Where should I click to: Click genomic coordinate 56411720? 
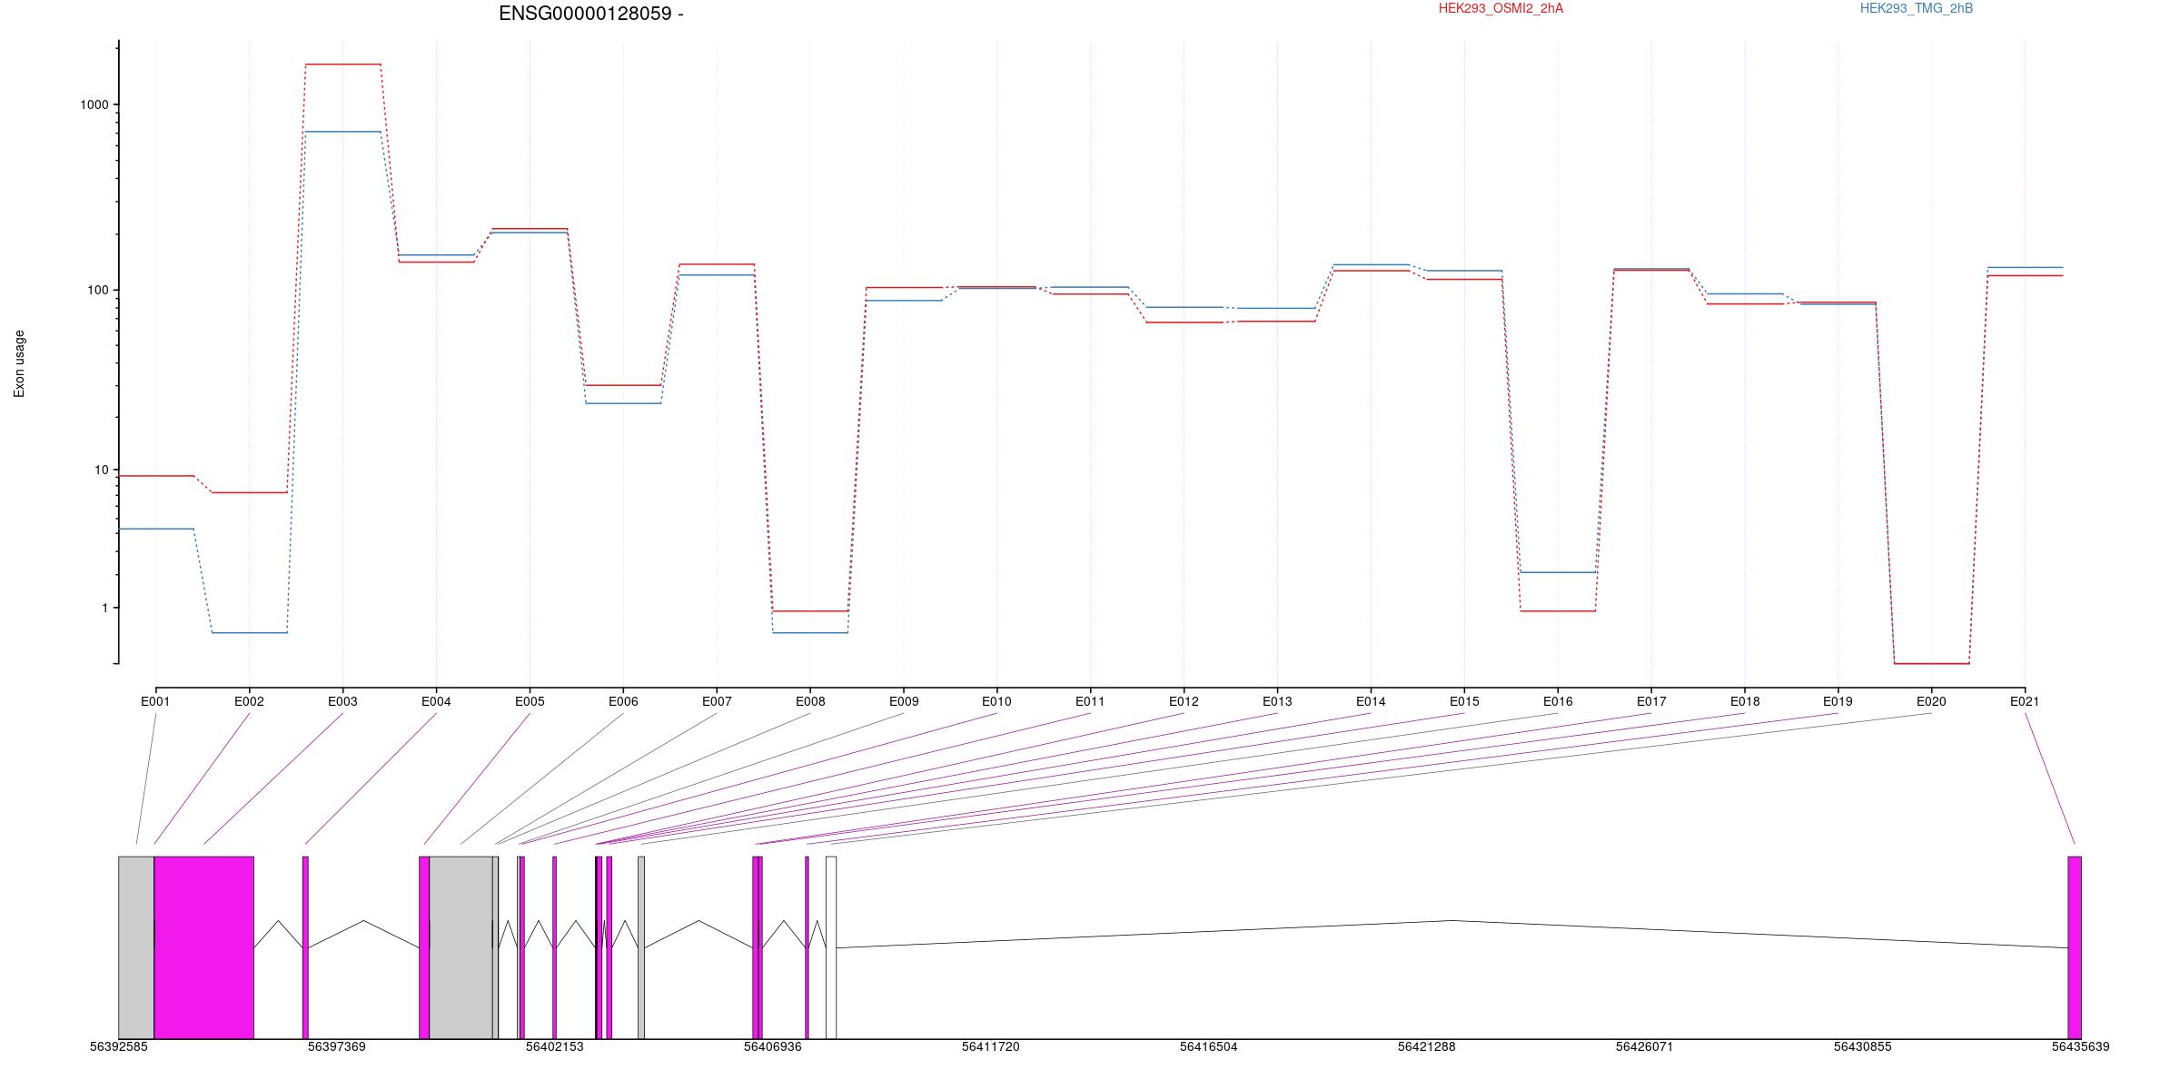991,1046
